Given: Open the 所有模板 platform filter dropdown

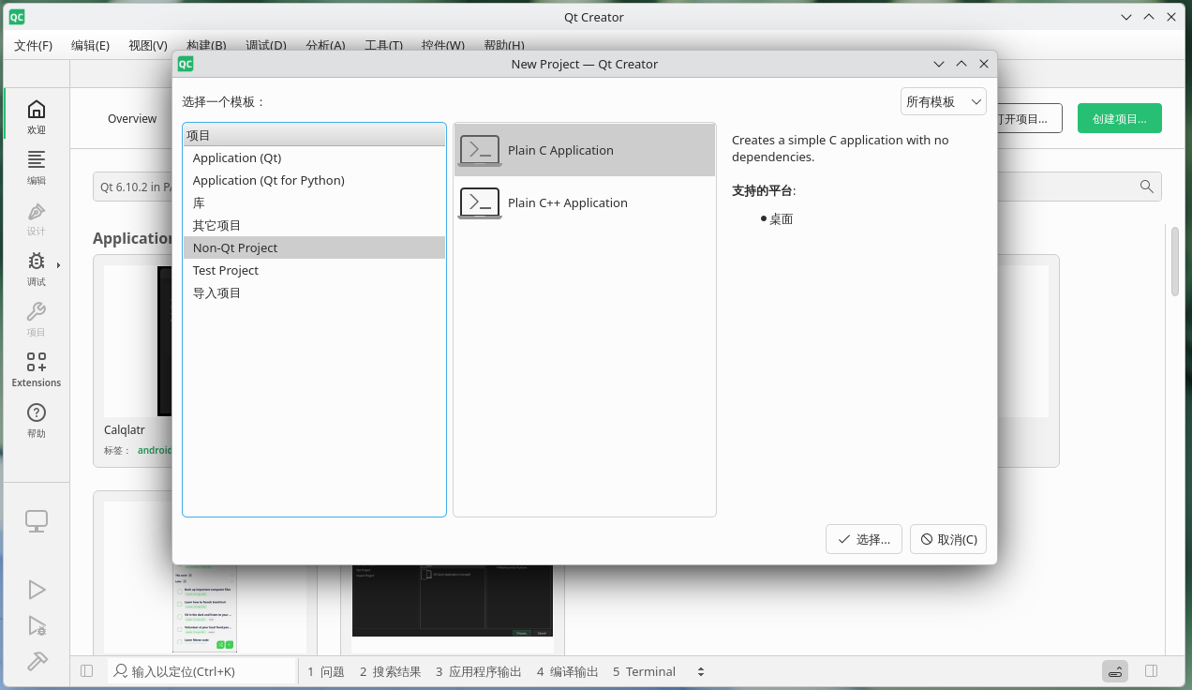Looking at the screenshot, I should pyautogui.click(x=943, y=101).
